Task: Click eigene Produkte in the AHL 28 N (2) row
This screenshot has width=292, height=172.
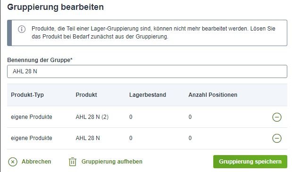Action: pyautogui.click(x=32, y=117)
